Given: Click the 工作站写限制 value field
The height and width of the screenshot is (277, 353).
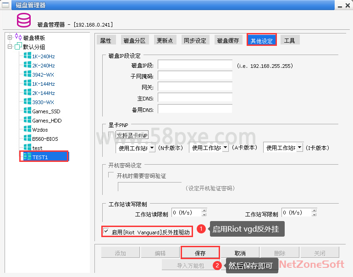Looking at the screenshot, I should 297,212.
